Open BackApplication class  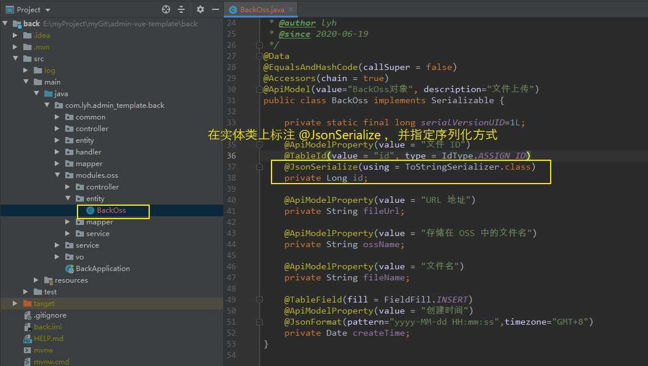point(103,269)
